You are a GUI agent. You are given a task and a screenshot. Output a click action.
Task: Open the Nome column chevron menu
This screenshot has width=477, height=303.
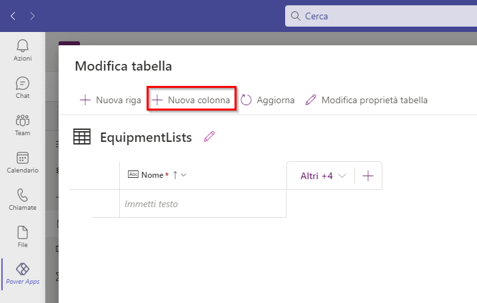[x=184, y=175]
